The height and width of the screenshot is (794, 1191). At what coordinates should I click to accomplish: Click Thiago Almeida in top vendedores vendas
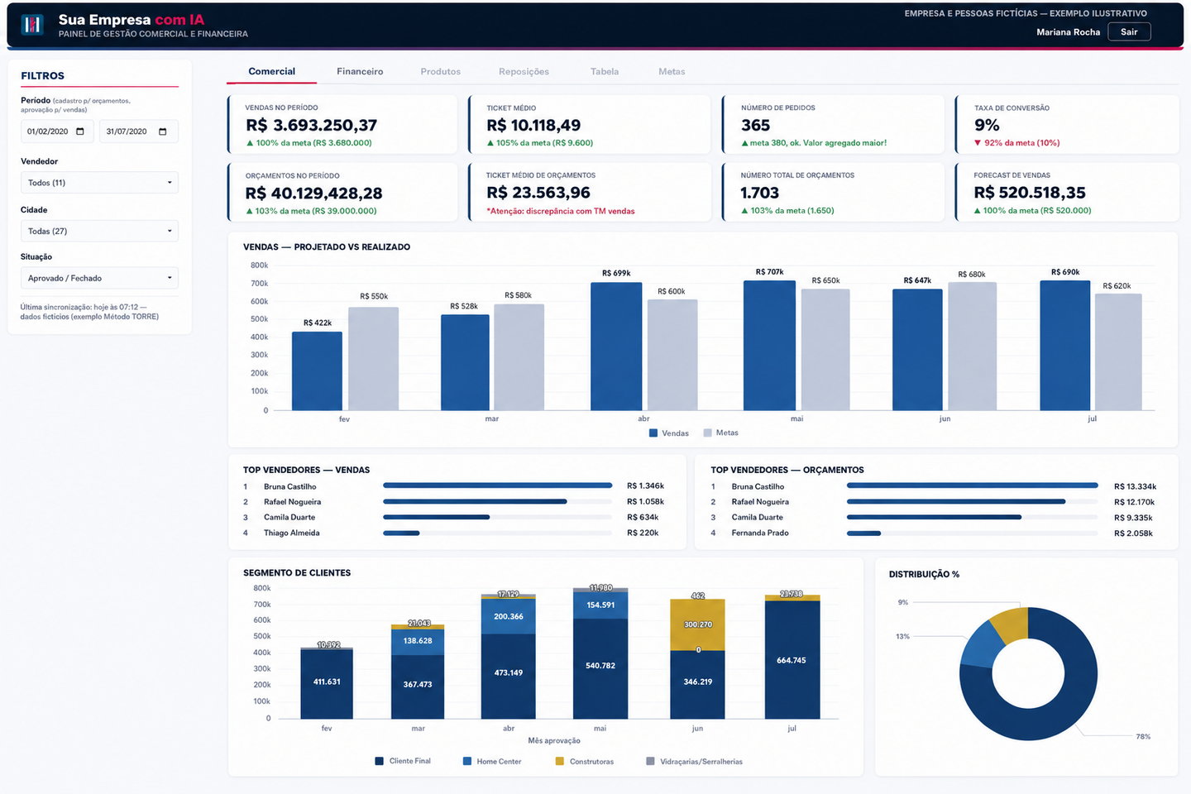click(x=291, y=533)
